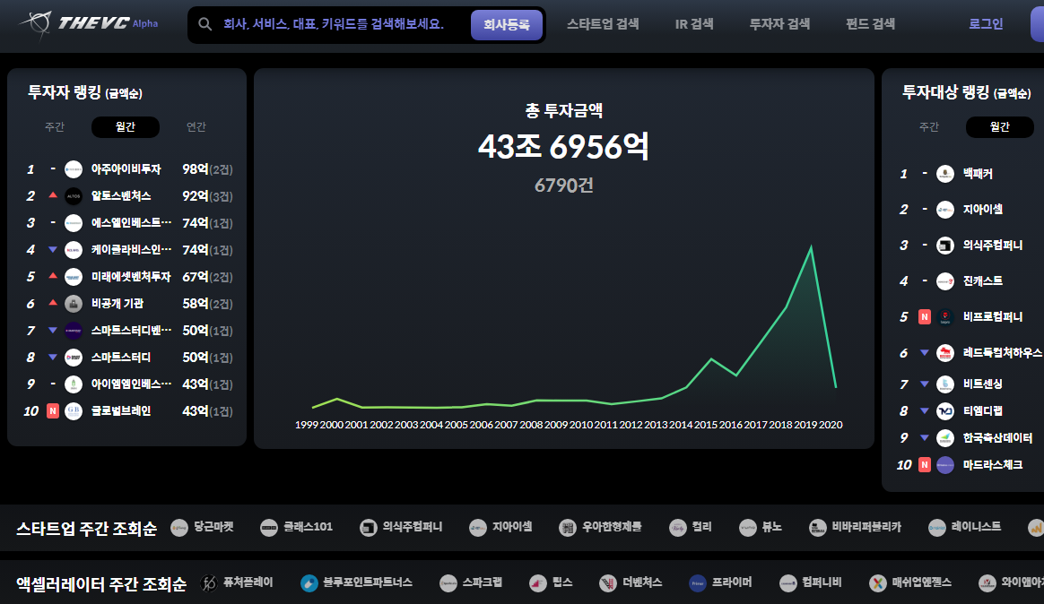Click 에스엘인베스트 logo icon in ranking
The height and width of the screenshot is (604, 1044).
(74, 223)
